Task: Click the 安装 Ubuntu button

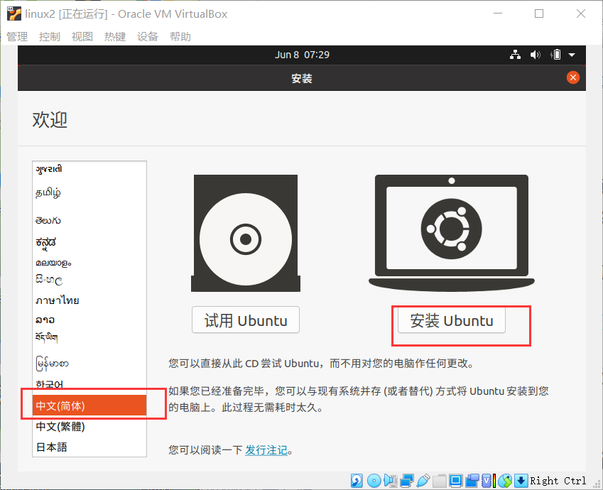Action: 452,320
